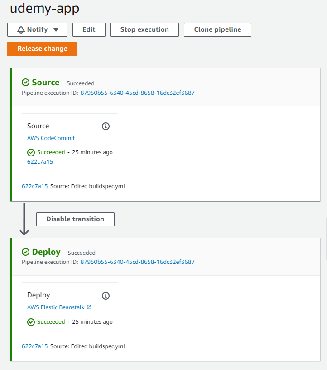327x370 pixels.
Task: Open the Notify dropdown arrow
Action: pos(56,30)
